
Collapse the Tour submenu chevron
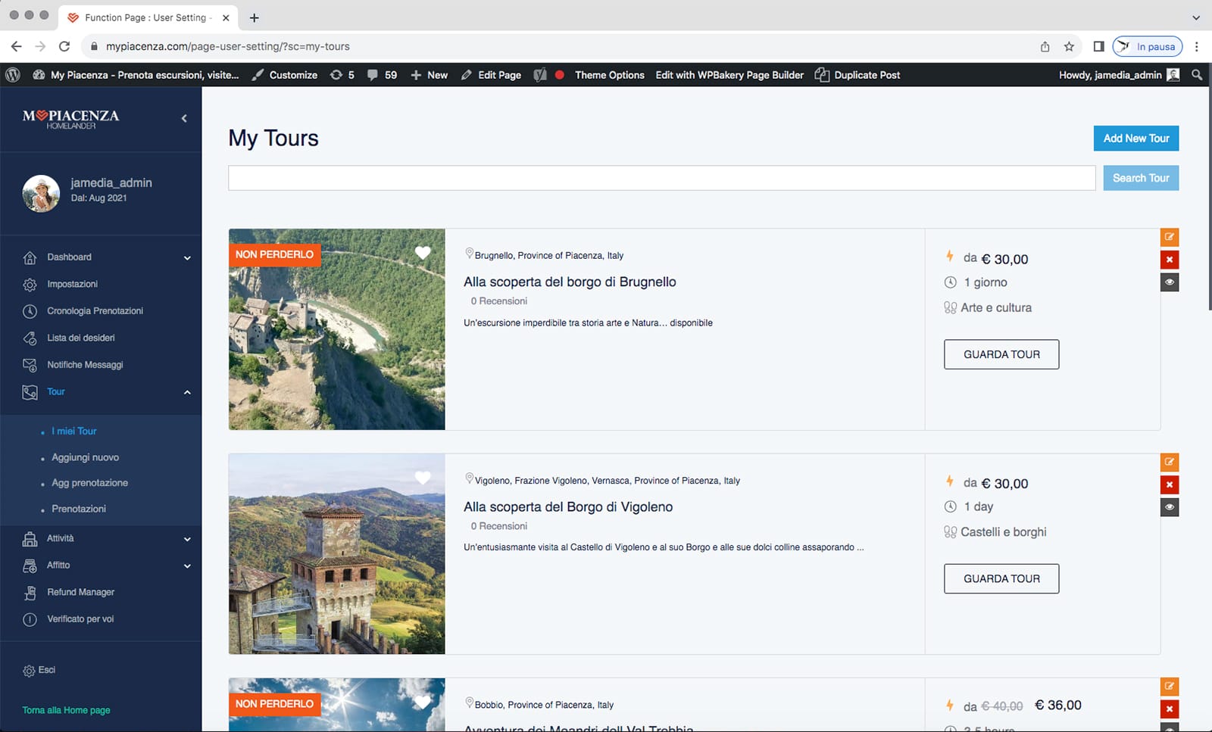pyautogui.click(x=187, y=392)
